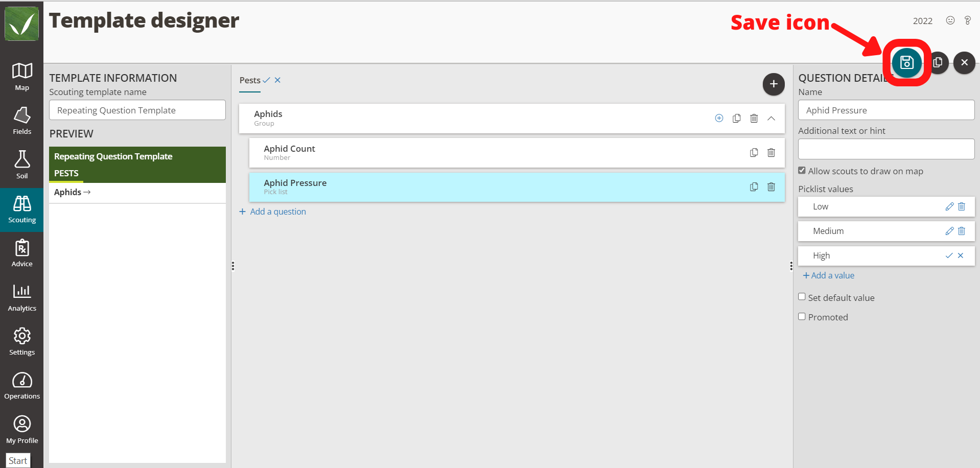The height and width of the screenshot is (468, 980).
Task: Click the Repeating Question Template preview title
Action: pos(113,156)
